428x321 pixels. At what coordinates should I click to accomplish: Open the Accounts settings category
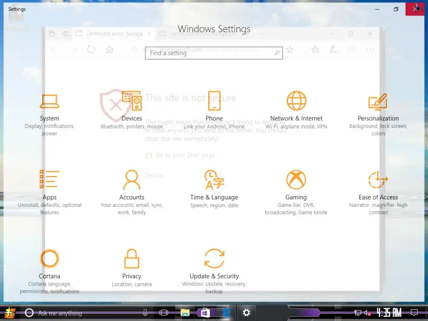click(x=132, y=192)
